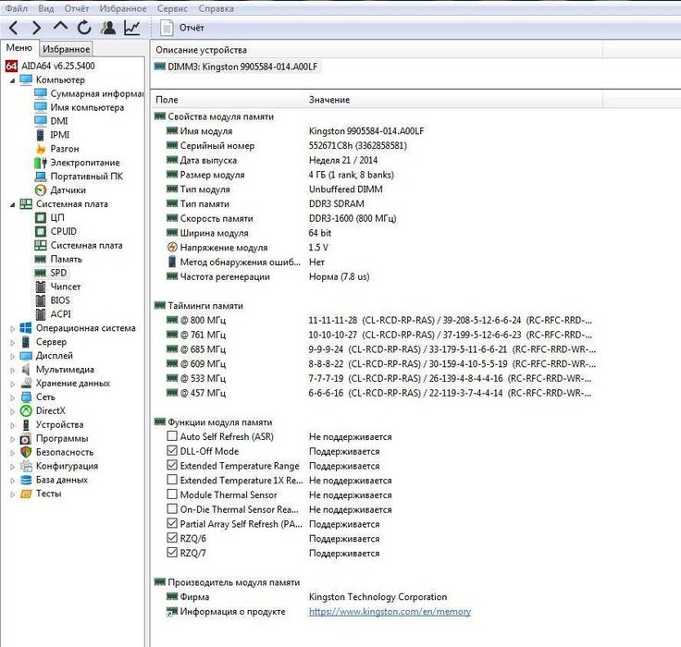
Task: Click the graph chart toolbar icon
Action: coord(131,28)
